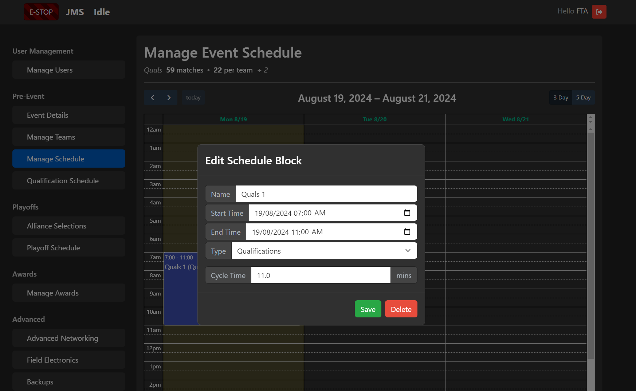Open Backups page
Image resolution: width=636 pixels, height=391 pixels.
coord(69,382)
